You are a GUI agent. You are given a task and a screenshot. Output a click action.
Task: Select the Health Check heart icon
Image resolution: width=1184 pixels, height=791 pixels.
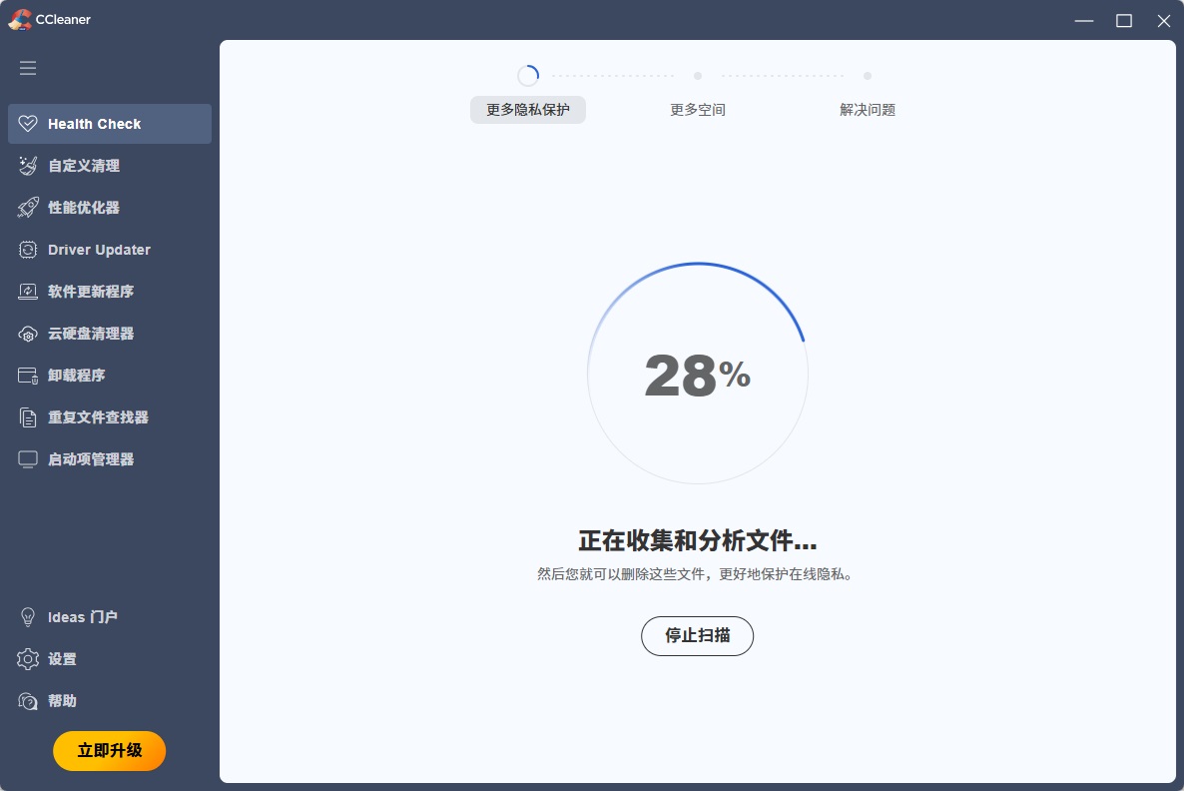coord(28,124)
